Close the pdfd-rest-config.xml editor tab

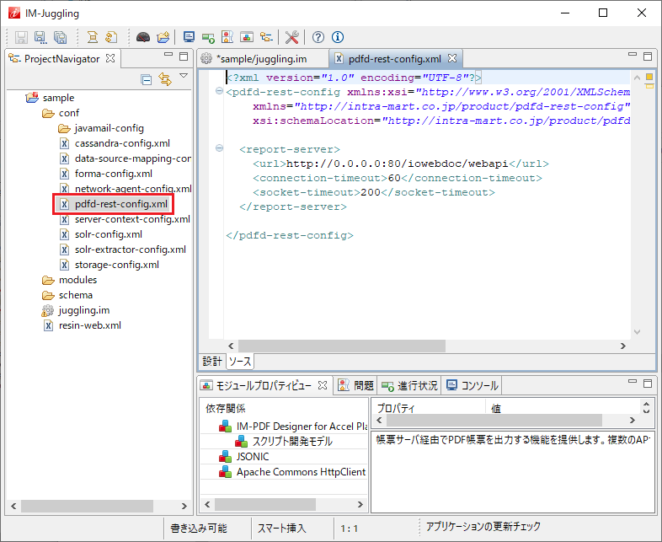pos(452,58)
